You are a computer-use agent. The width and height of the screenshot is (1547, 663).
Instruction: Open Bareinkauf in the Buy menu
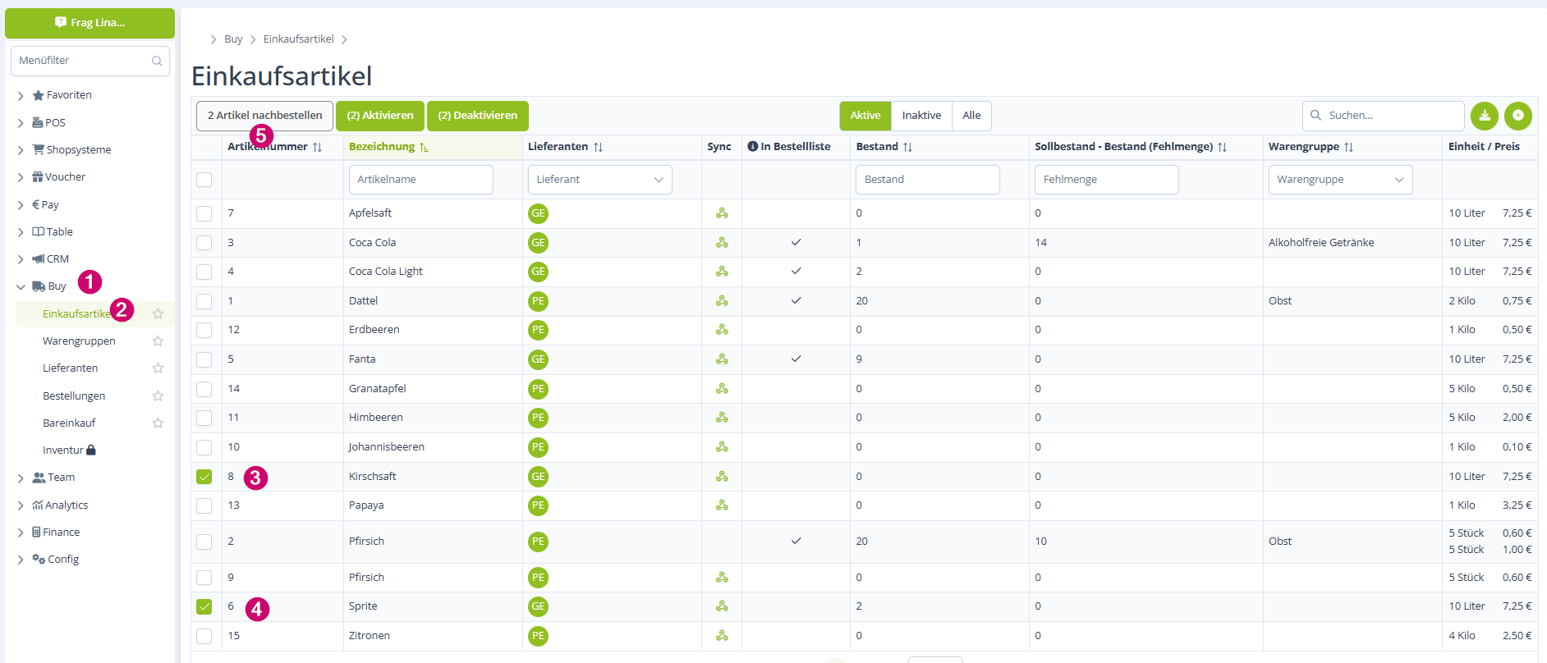69,423
